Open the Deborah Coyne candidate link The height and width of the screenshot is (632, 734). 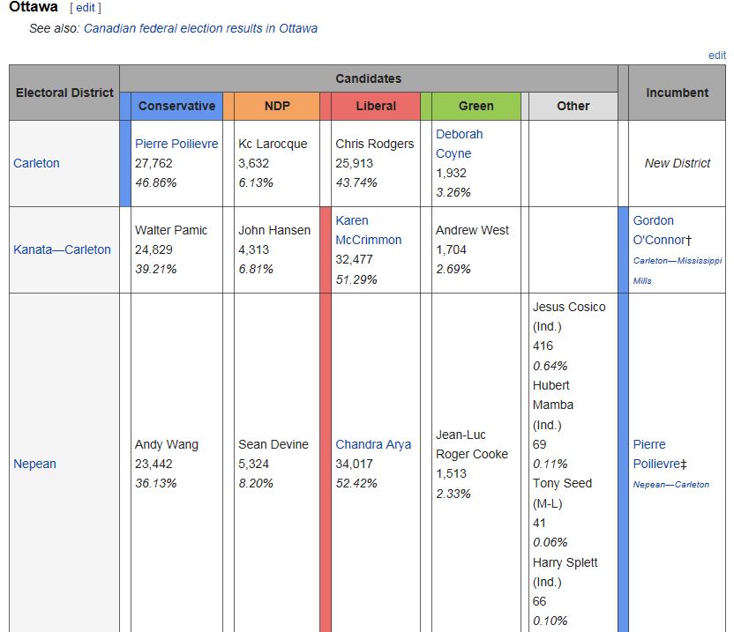coord(459,144)
